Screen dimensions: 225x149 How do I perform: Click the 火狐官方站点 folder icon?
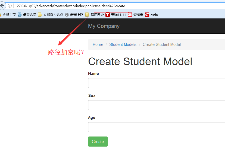tap(40, 15)
